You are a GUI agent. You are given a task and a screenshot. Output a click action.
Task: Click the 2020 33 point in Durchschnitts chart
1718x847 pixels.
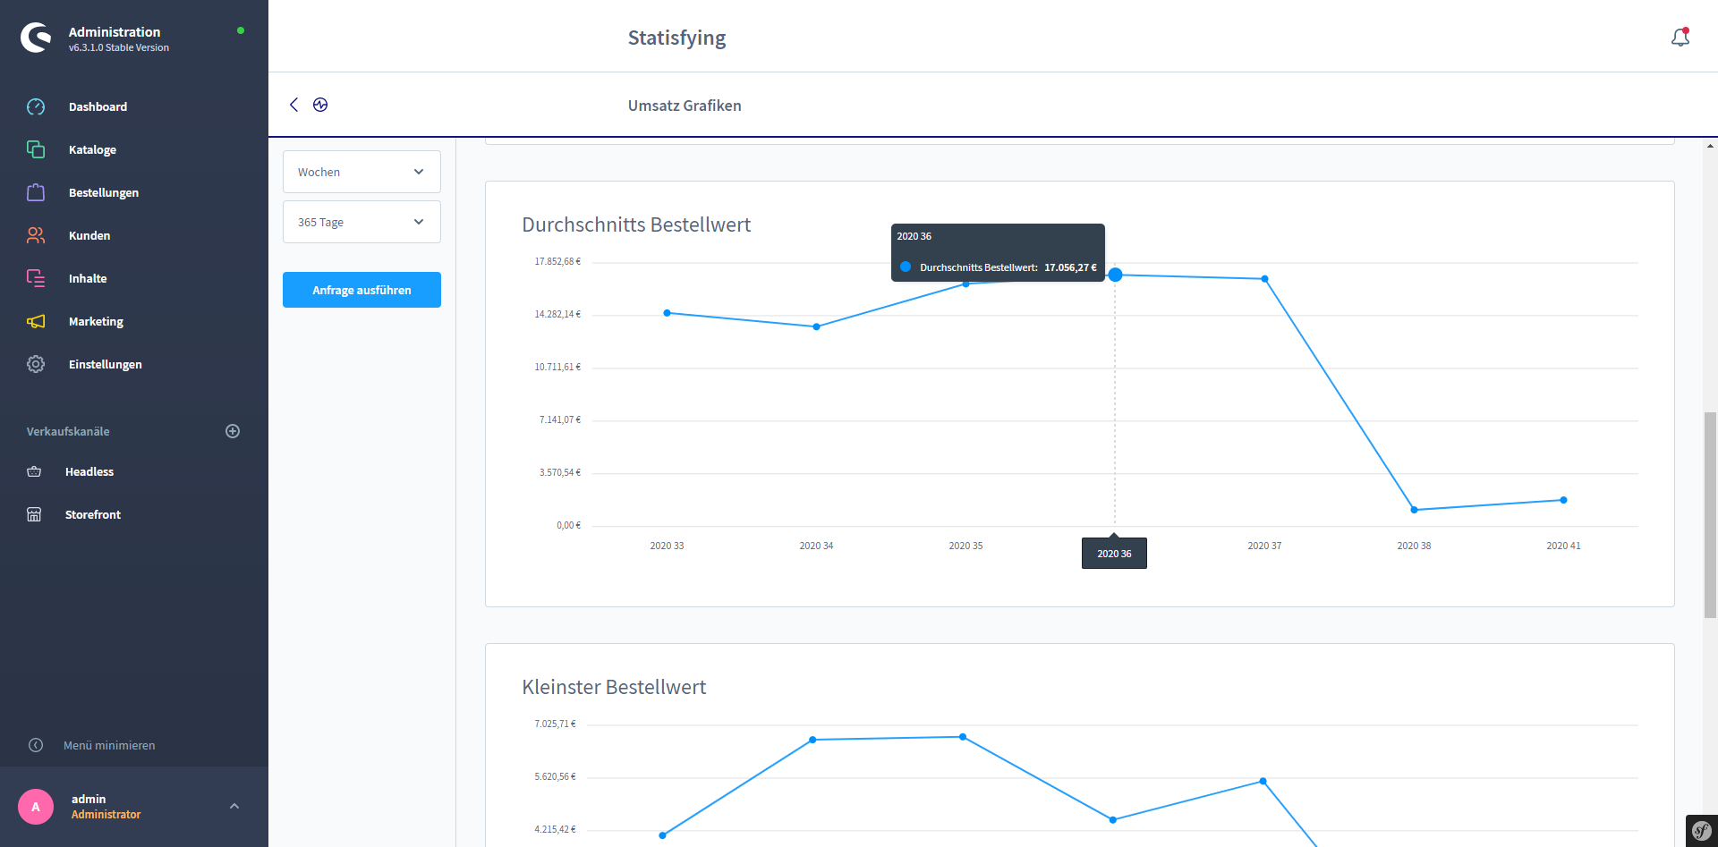pyautogui.click(x=668, y=313)
